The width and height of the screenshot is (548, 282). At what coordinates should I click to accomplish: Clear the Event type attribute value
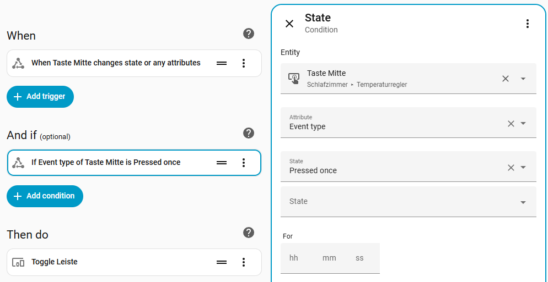click(511, 124)
